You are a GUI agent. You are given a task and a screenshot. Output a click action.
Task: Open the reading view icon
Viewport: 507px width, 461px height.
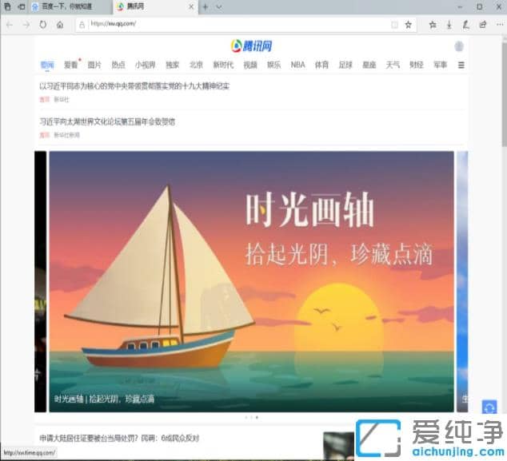coord(394,25)
